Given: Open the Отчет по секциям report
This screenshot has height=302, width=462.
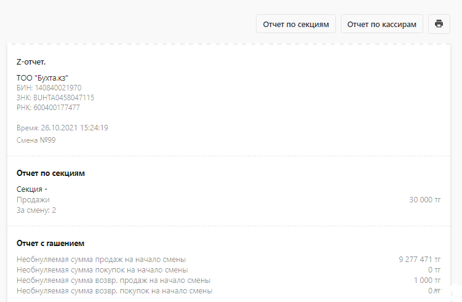Looking at the screenshot, I should [295, 24].
